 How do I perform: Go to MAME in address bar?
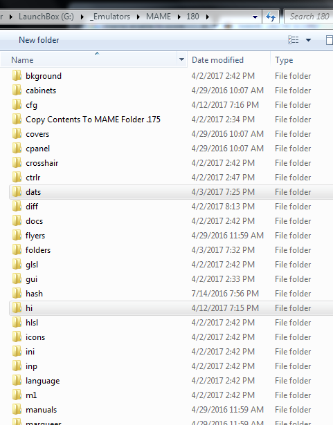pyautogui.click(x=159, y=17)
